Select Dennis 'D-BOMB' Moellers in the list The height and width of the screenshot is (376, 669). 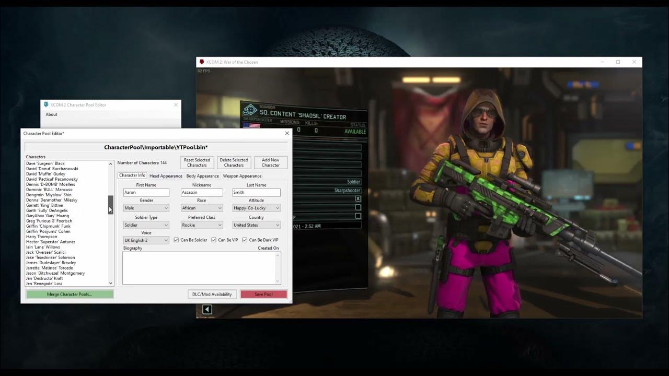51,184
